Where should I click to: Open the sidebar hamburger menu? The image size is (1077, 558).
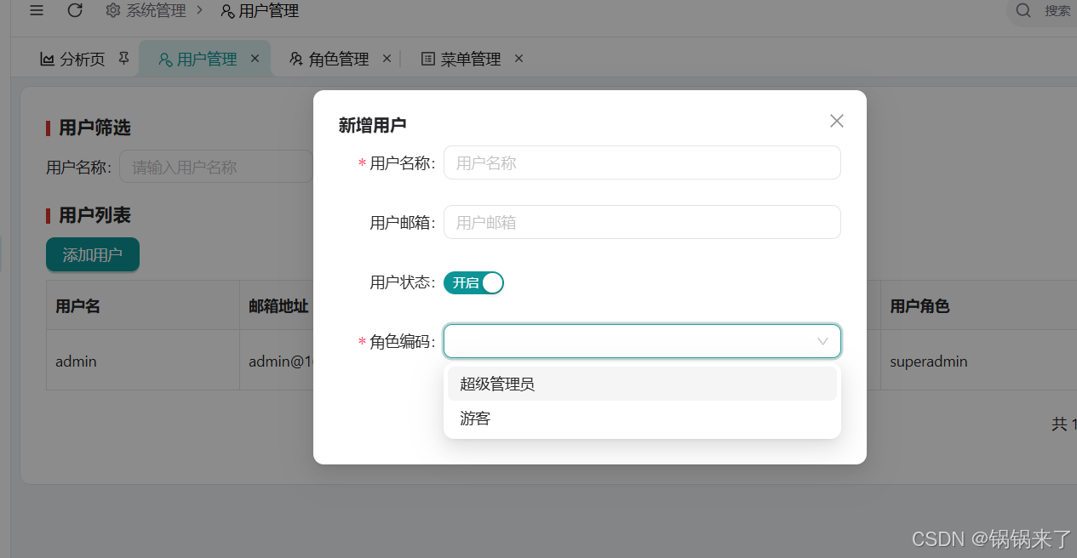(x=36, y=10)
